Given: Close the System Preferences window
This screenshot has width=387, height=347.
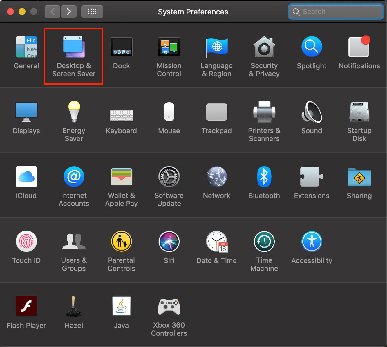Looking at the screenshot, I should click(x=10, y=12).
